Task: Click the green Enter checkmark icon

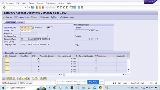Action: 4,7
